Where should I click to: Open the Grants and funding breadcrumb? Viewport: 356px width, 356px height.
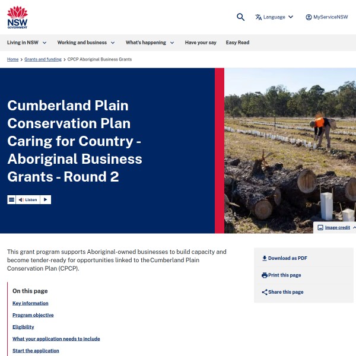tap(43, 59)
